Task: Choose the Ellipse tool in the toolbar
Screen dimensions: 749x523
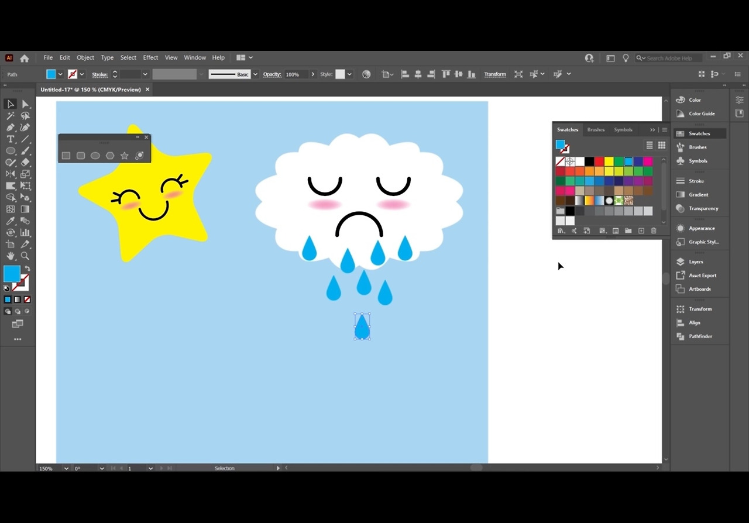Action: point(11,151)
